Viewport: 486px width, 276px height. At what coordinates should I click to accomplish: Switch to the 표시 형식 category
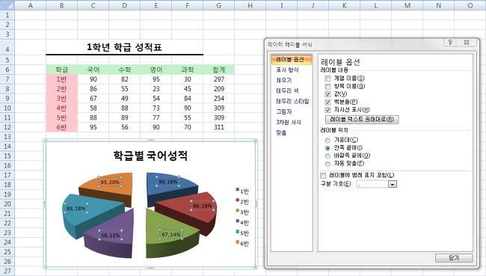click(287, 70)
